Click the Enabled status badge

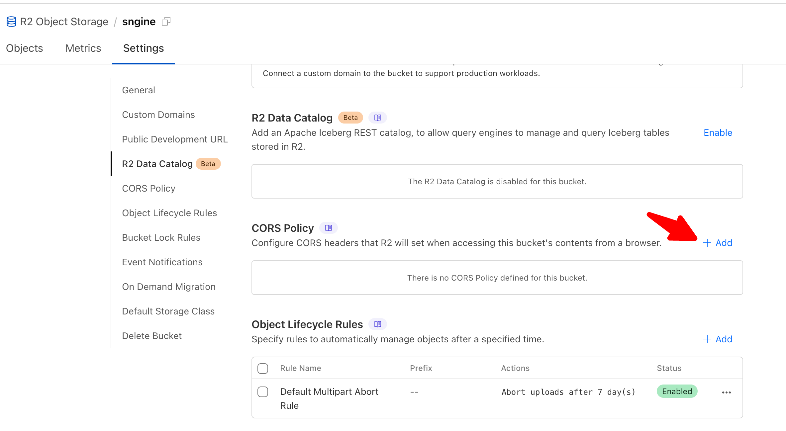click(x=677, y=391)
